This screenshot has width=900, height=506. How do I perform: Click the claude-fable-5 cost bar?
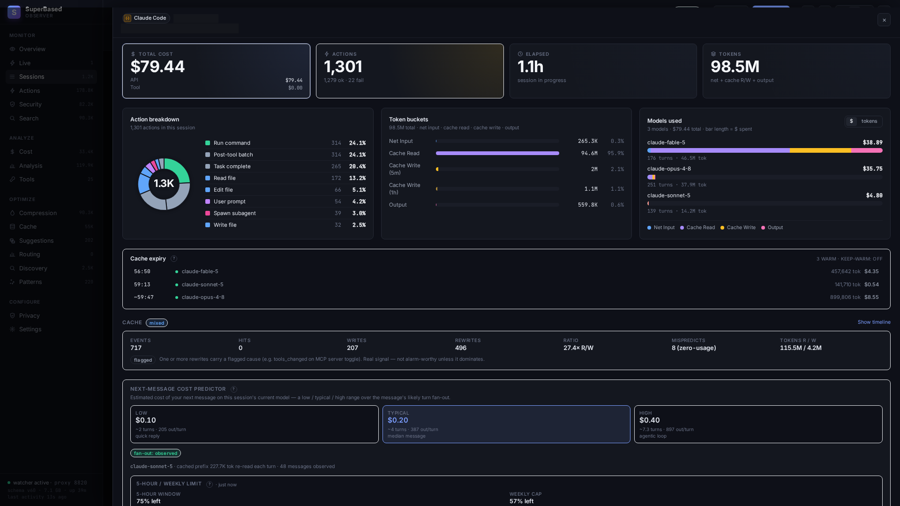click(765, 151)
